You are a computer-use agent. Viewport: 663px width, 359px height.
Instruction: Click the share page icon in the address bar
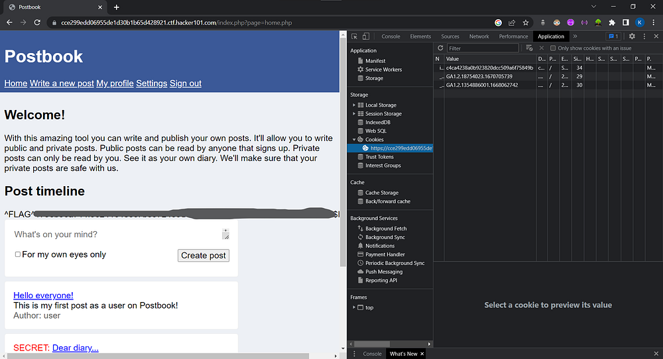pyautogui.click(x=511, y=23)
